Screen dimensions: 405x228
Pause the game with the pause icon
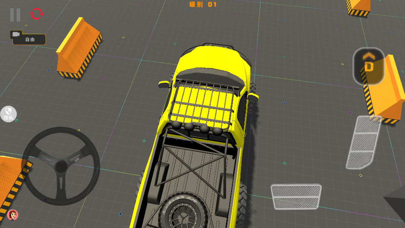pyautogui.click(x=15, y=15)
